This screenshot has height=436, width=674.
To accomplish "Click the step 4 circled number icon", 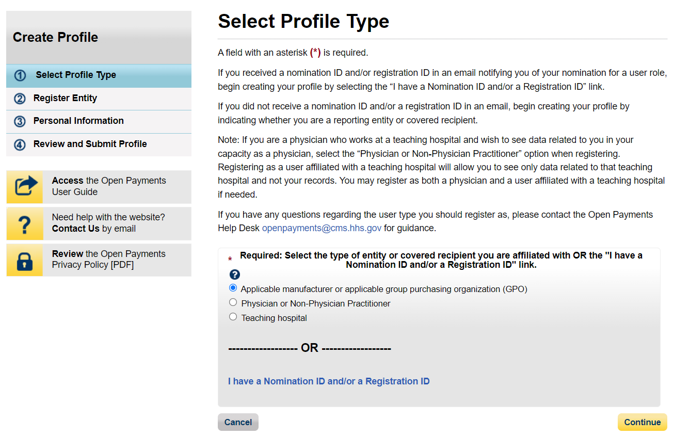I will [x=20, y=144].
